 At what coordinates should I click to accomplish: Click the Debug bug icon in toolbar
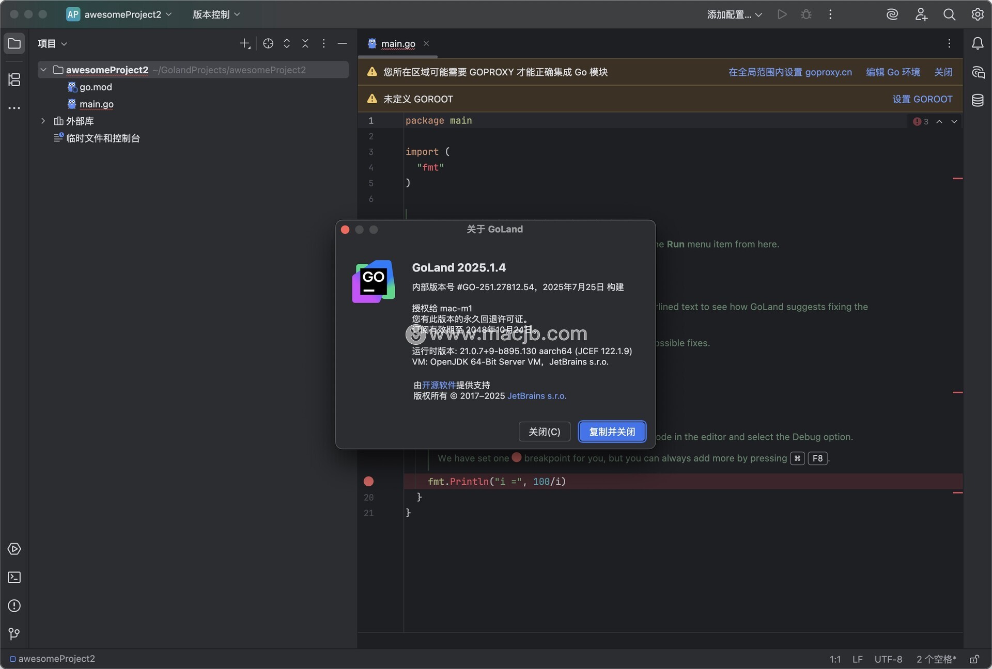(x=806, y=14)
